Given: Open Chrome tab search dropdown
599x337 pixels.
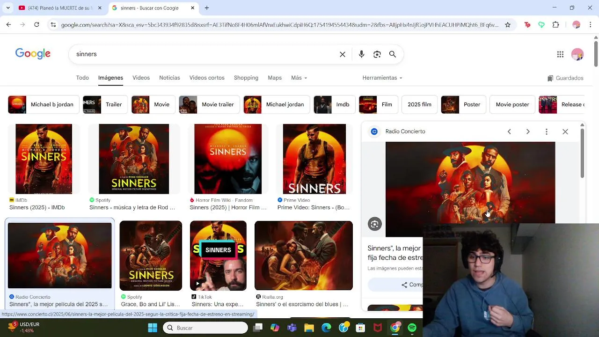Looking at the screenshot, I should pos(7,8).
